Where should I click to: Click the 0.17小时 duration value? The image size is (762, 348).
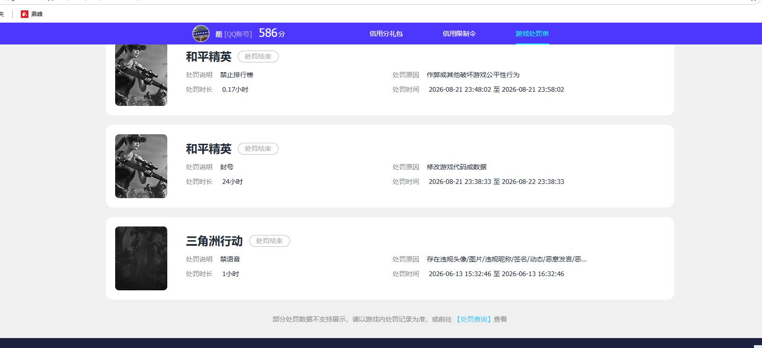tap(235, 89)
